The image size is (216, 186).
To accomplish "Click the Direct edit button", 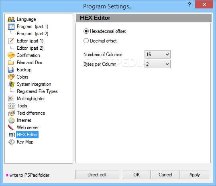I will 97,175.
